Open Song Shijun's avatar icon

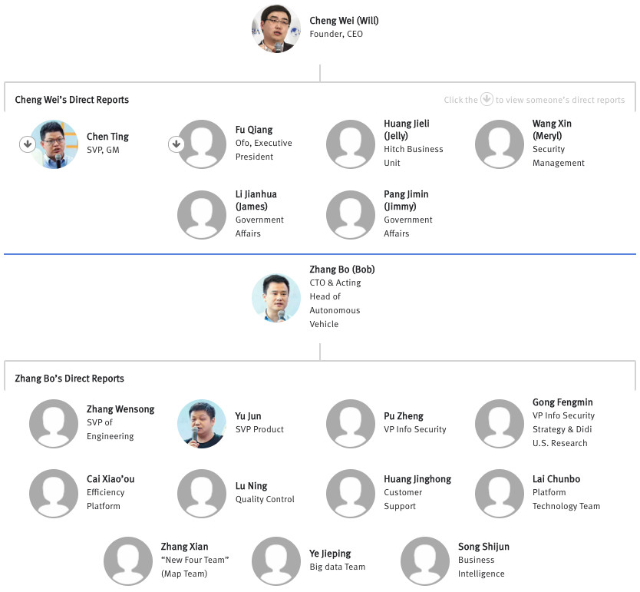click(x=425, y=561)
